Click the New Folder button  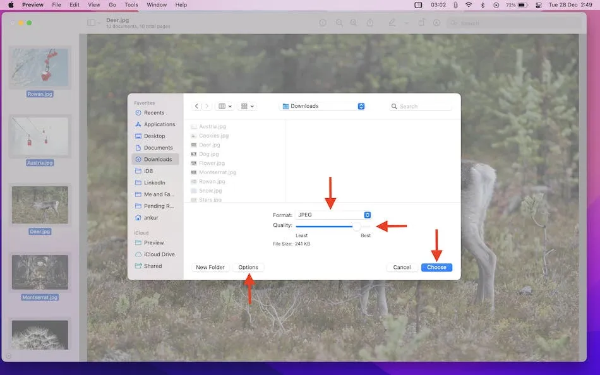coord(210,268)
